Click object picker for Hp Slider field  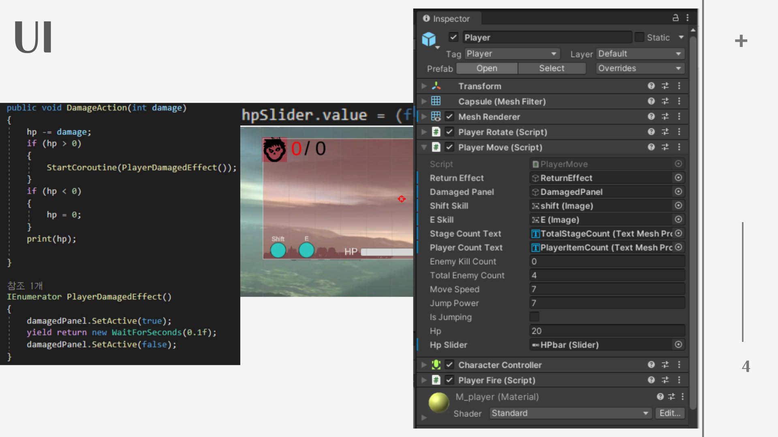[x=678, y=345]
